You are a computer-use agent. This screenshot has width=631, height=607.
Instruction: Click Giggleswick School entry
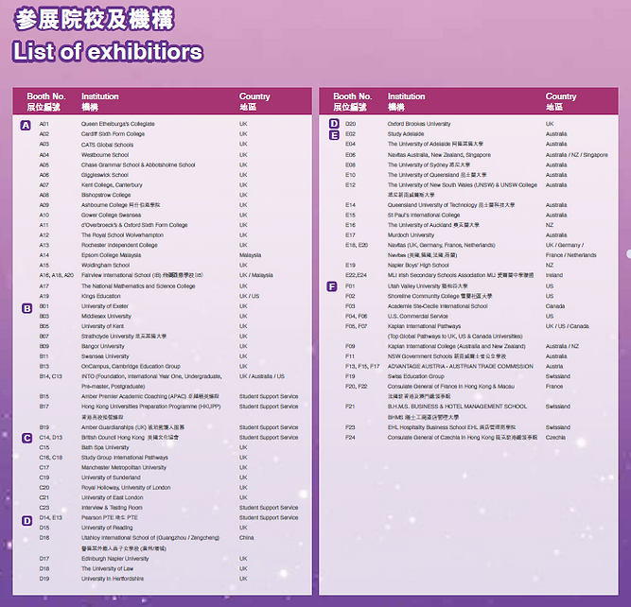[x=105, y=175]
